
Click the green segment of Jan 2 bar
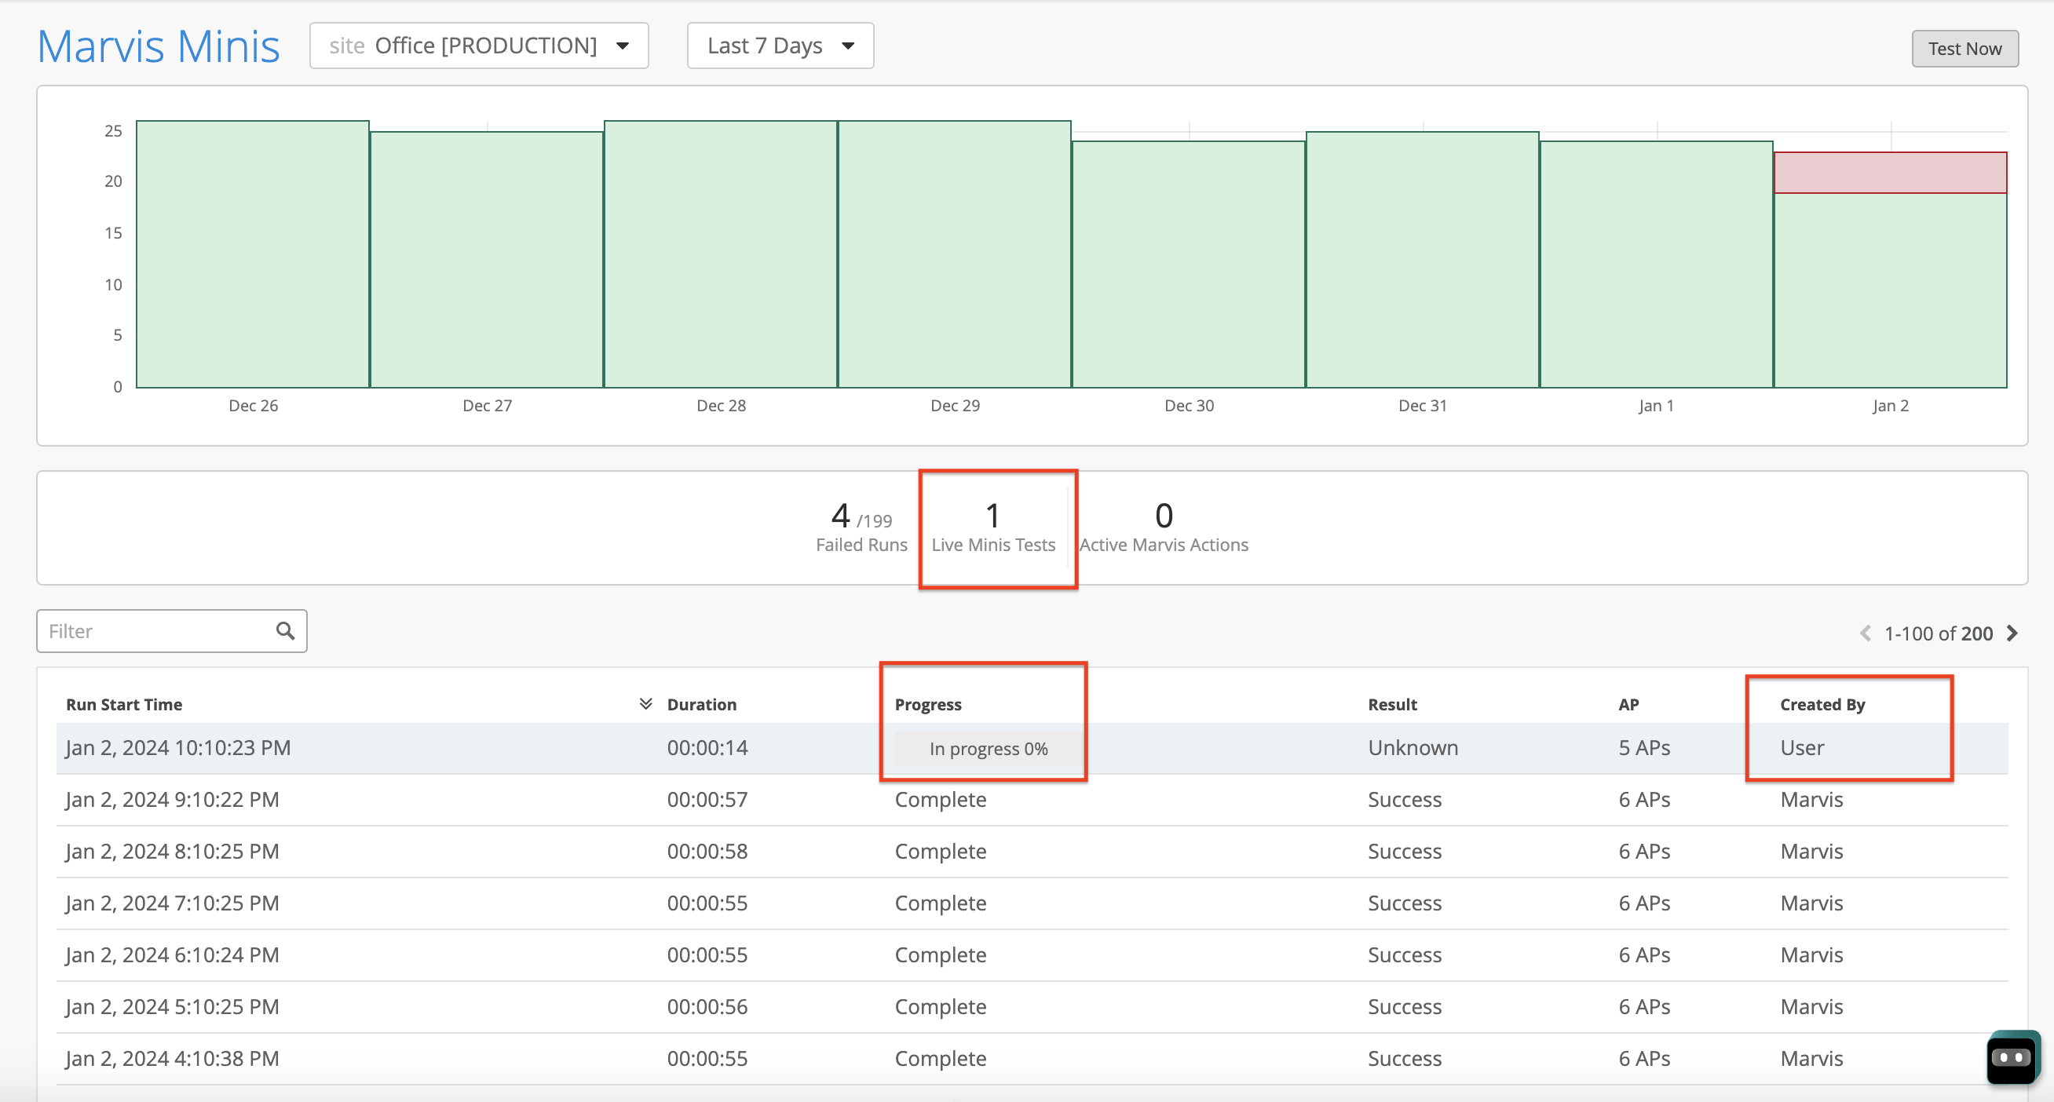pyautogui.click(x=1890, y=291)
